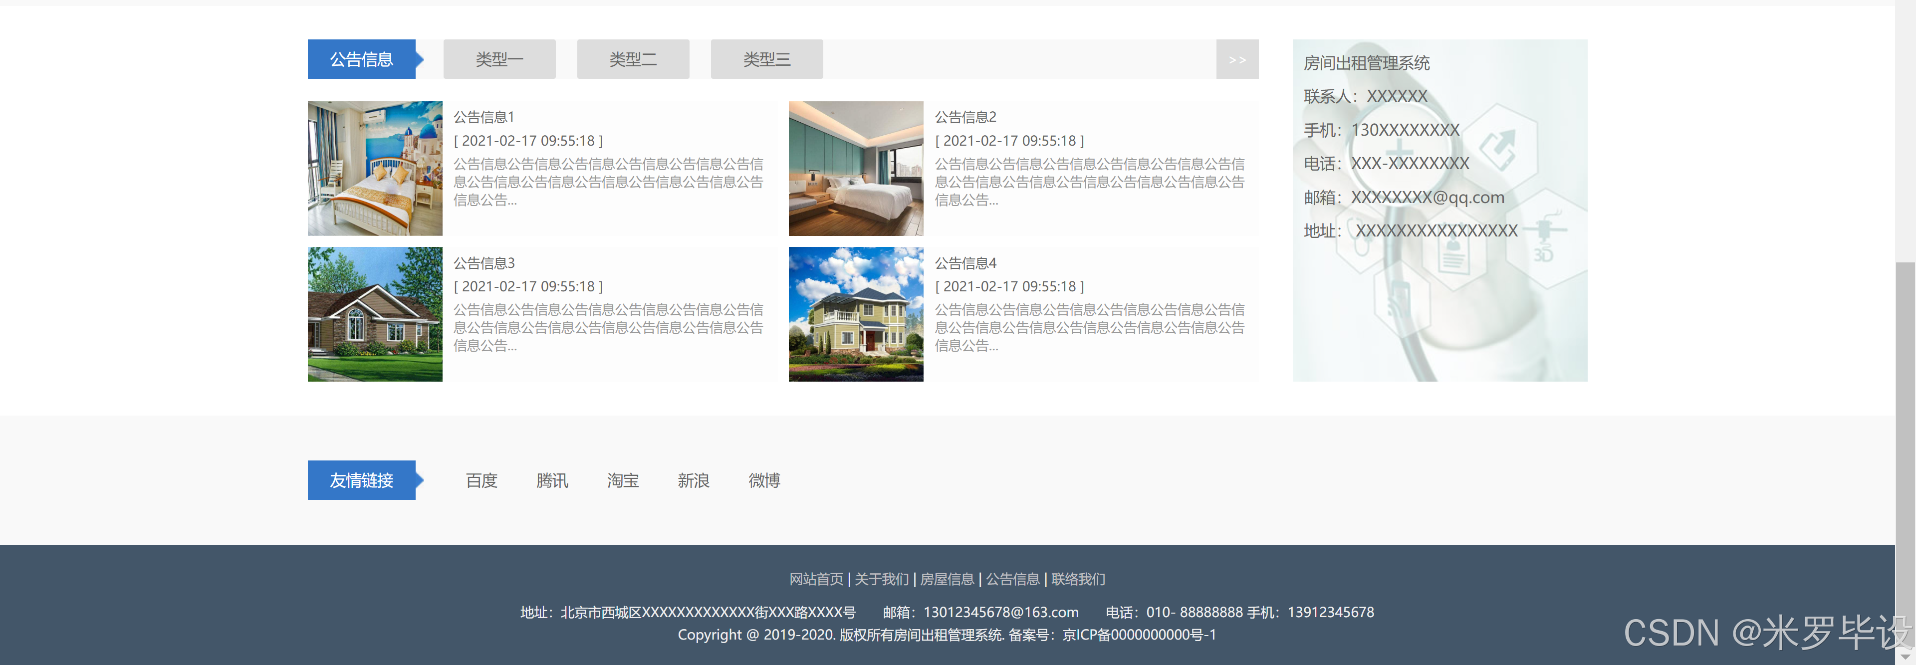Image resolution: width=1916 pixels, height=665 pixels.
Task: Open 关于我们 in footer navigation
Action: pos(881,579)
